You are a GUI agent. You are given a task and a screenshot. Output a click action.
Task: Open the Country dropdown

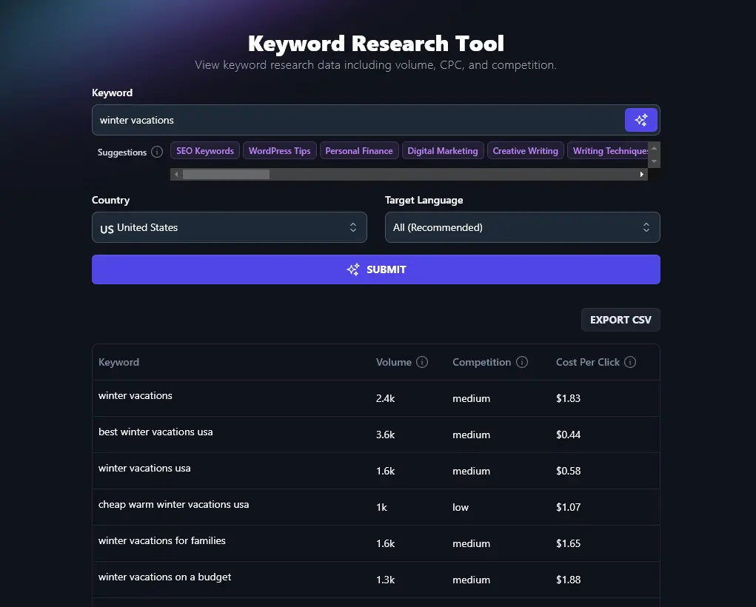pos(229,227)
